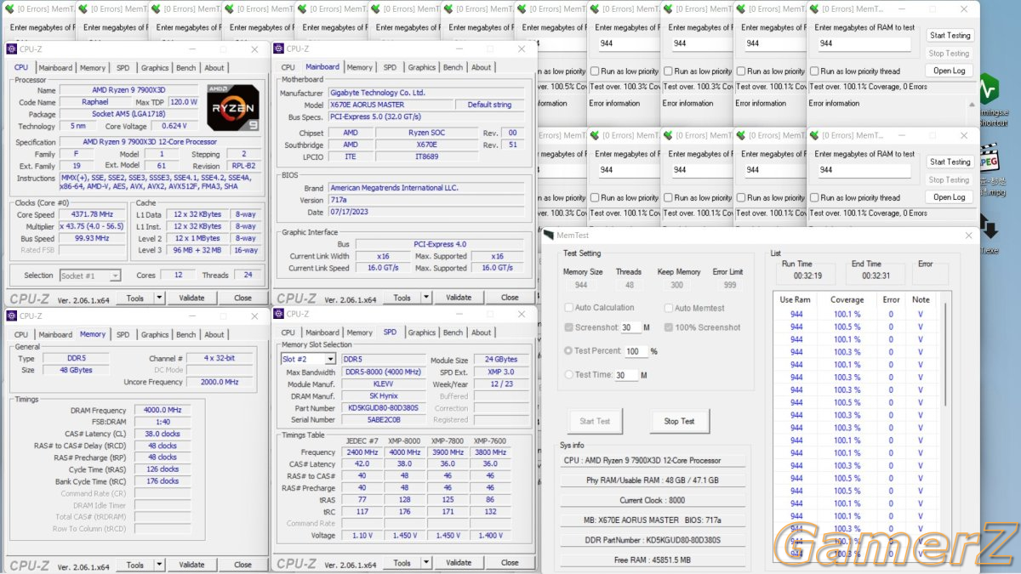
Task: Open the Socket #1 selection dropdown
Action: point(115,276)
